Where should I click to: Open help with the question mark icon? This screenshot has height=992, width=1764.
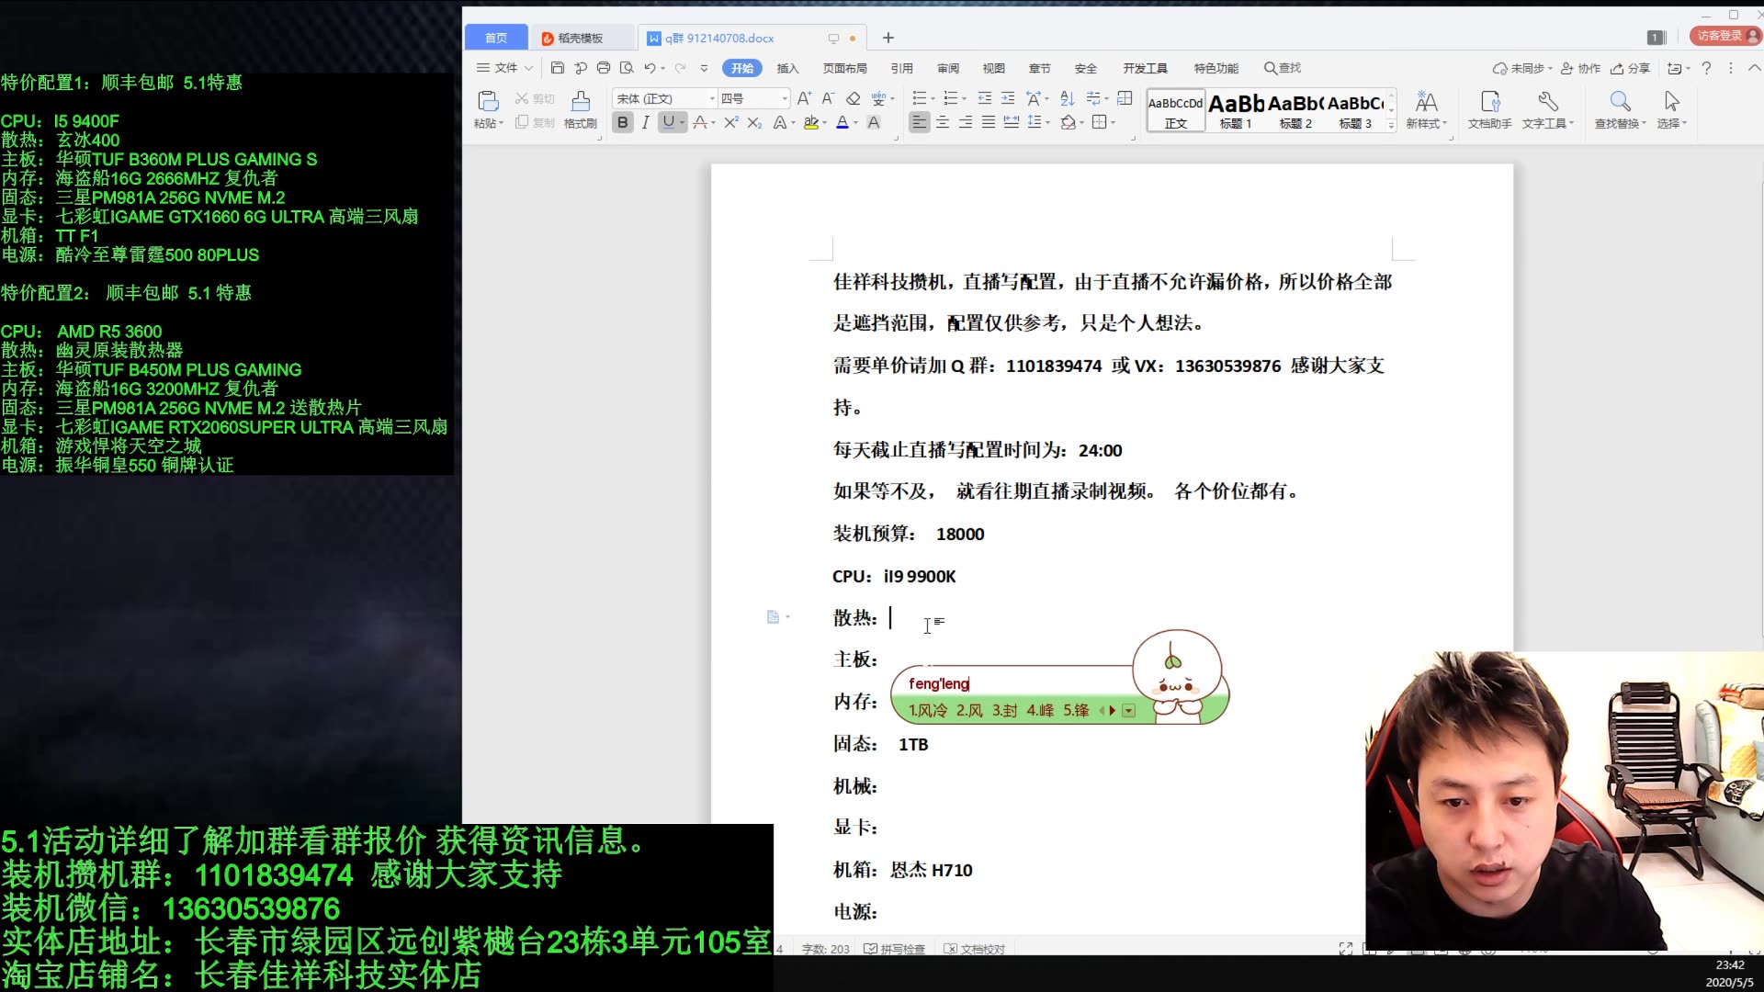[1706, 68]
